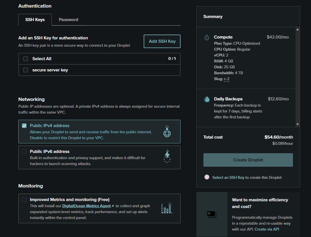Uncheck the Public IPv4 address checkbox
Screen dimensions: 311x237
pos(24,126)
